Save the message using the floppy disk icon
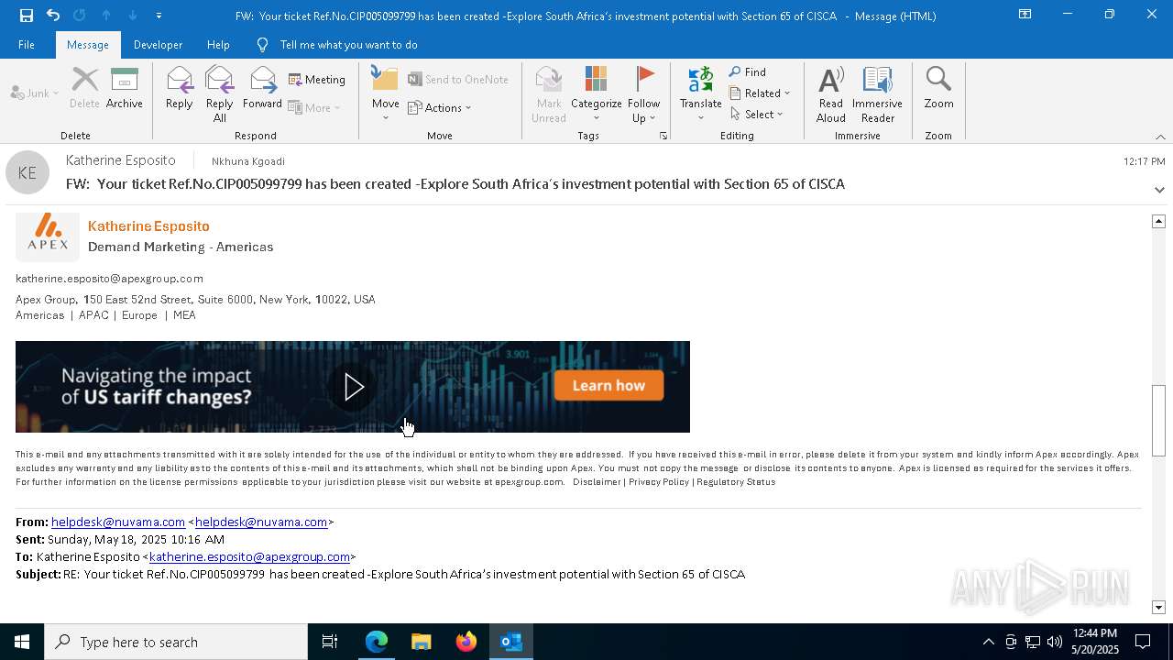This screenshot has width=1173, height=660. click(x=26, y=15)
